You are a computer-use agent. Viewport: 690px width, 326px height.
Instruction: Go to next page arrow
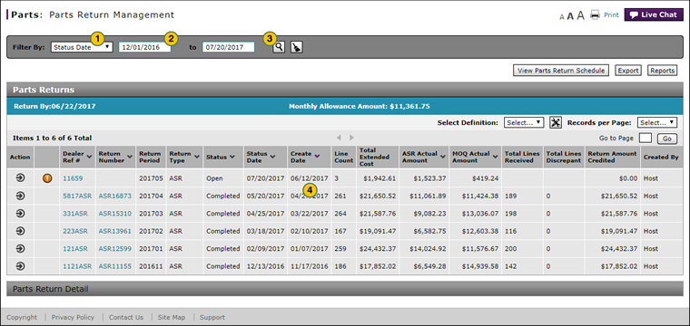351,138
